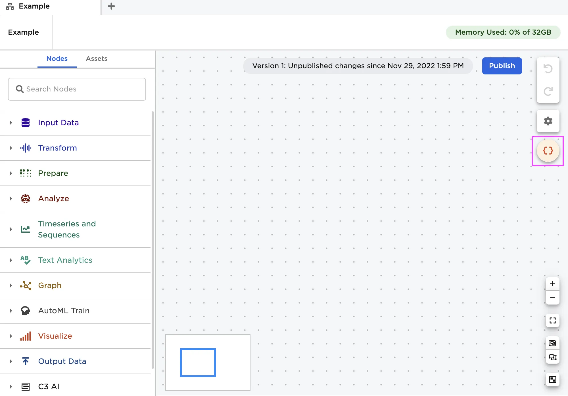Click the curly braces code icon
This screenshot has height=396, width=568.
click(x=548, y=151)
